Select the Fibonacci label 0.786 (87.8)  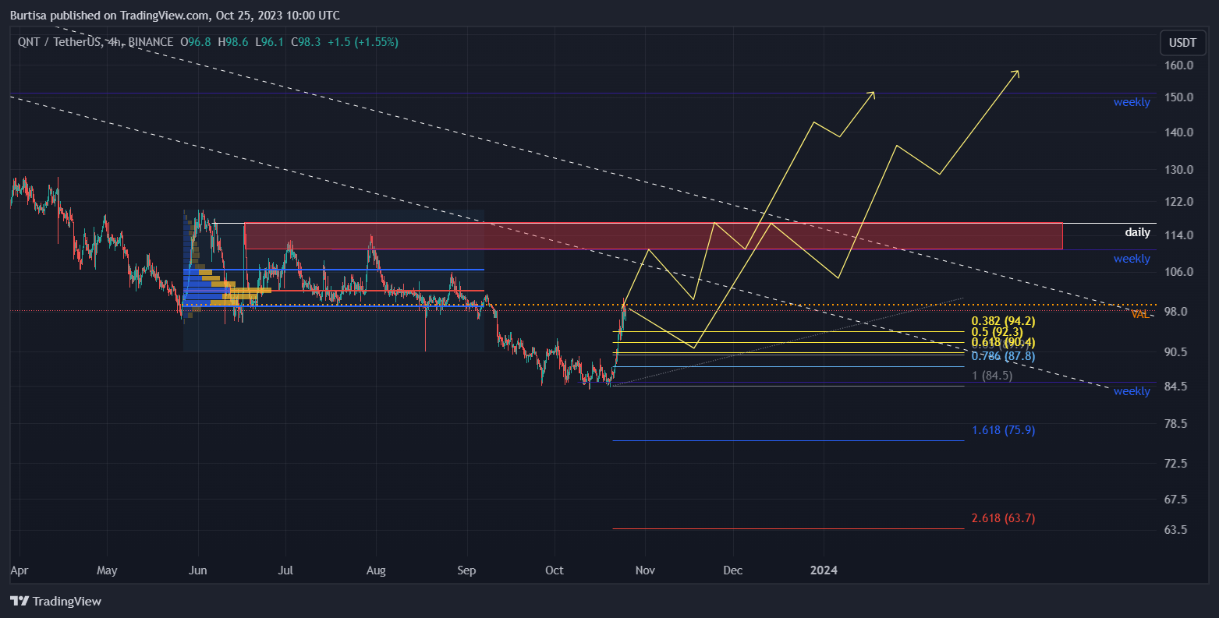pyautogui.click(x=1003, y=356)
